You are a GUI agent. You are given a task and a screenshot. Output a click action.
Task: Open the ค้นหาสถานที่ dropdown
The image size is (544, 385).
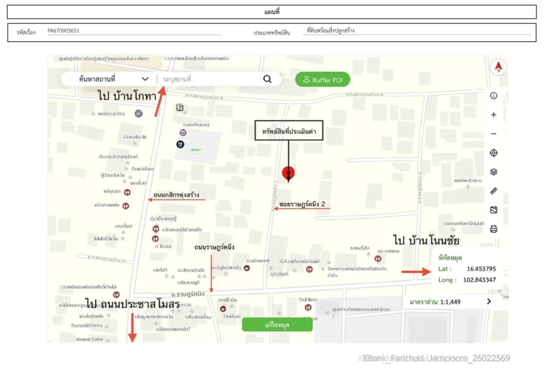(114, 79)
